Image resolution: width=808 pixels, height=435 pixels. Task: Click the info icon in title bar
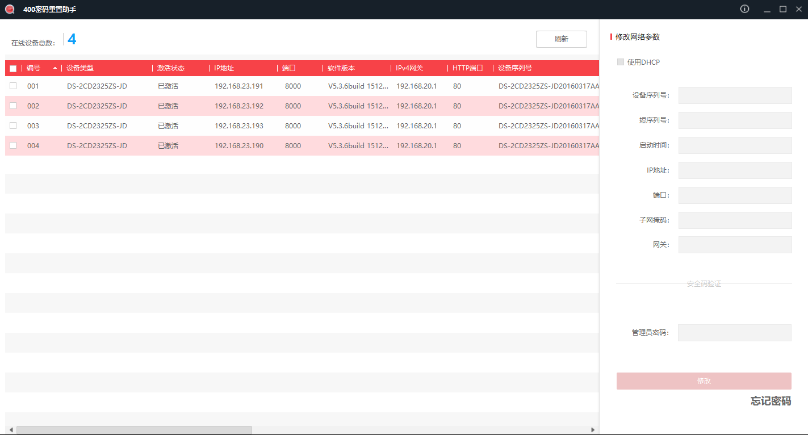744,9
